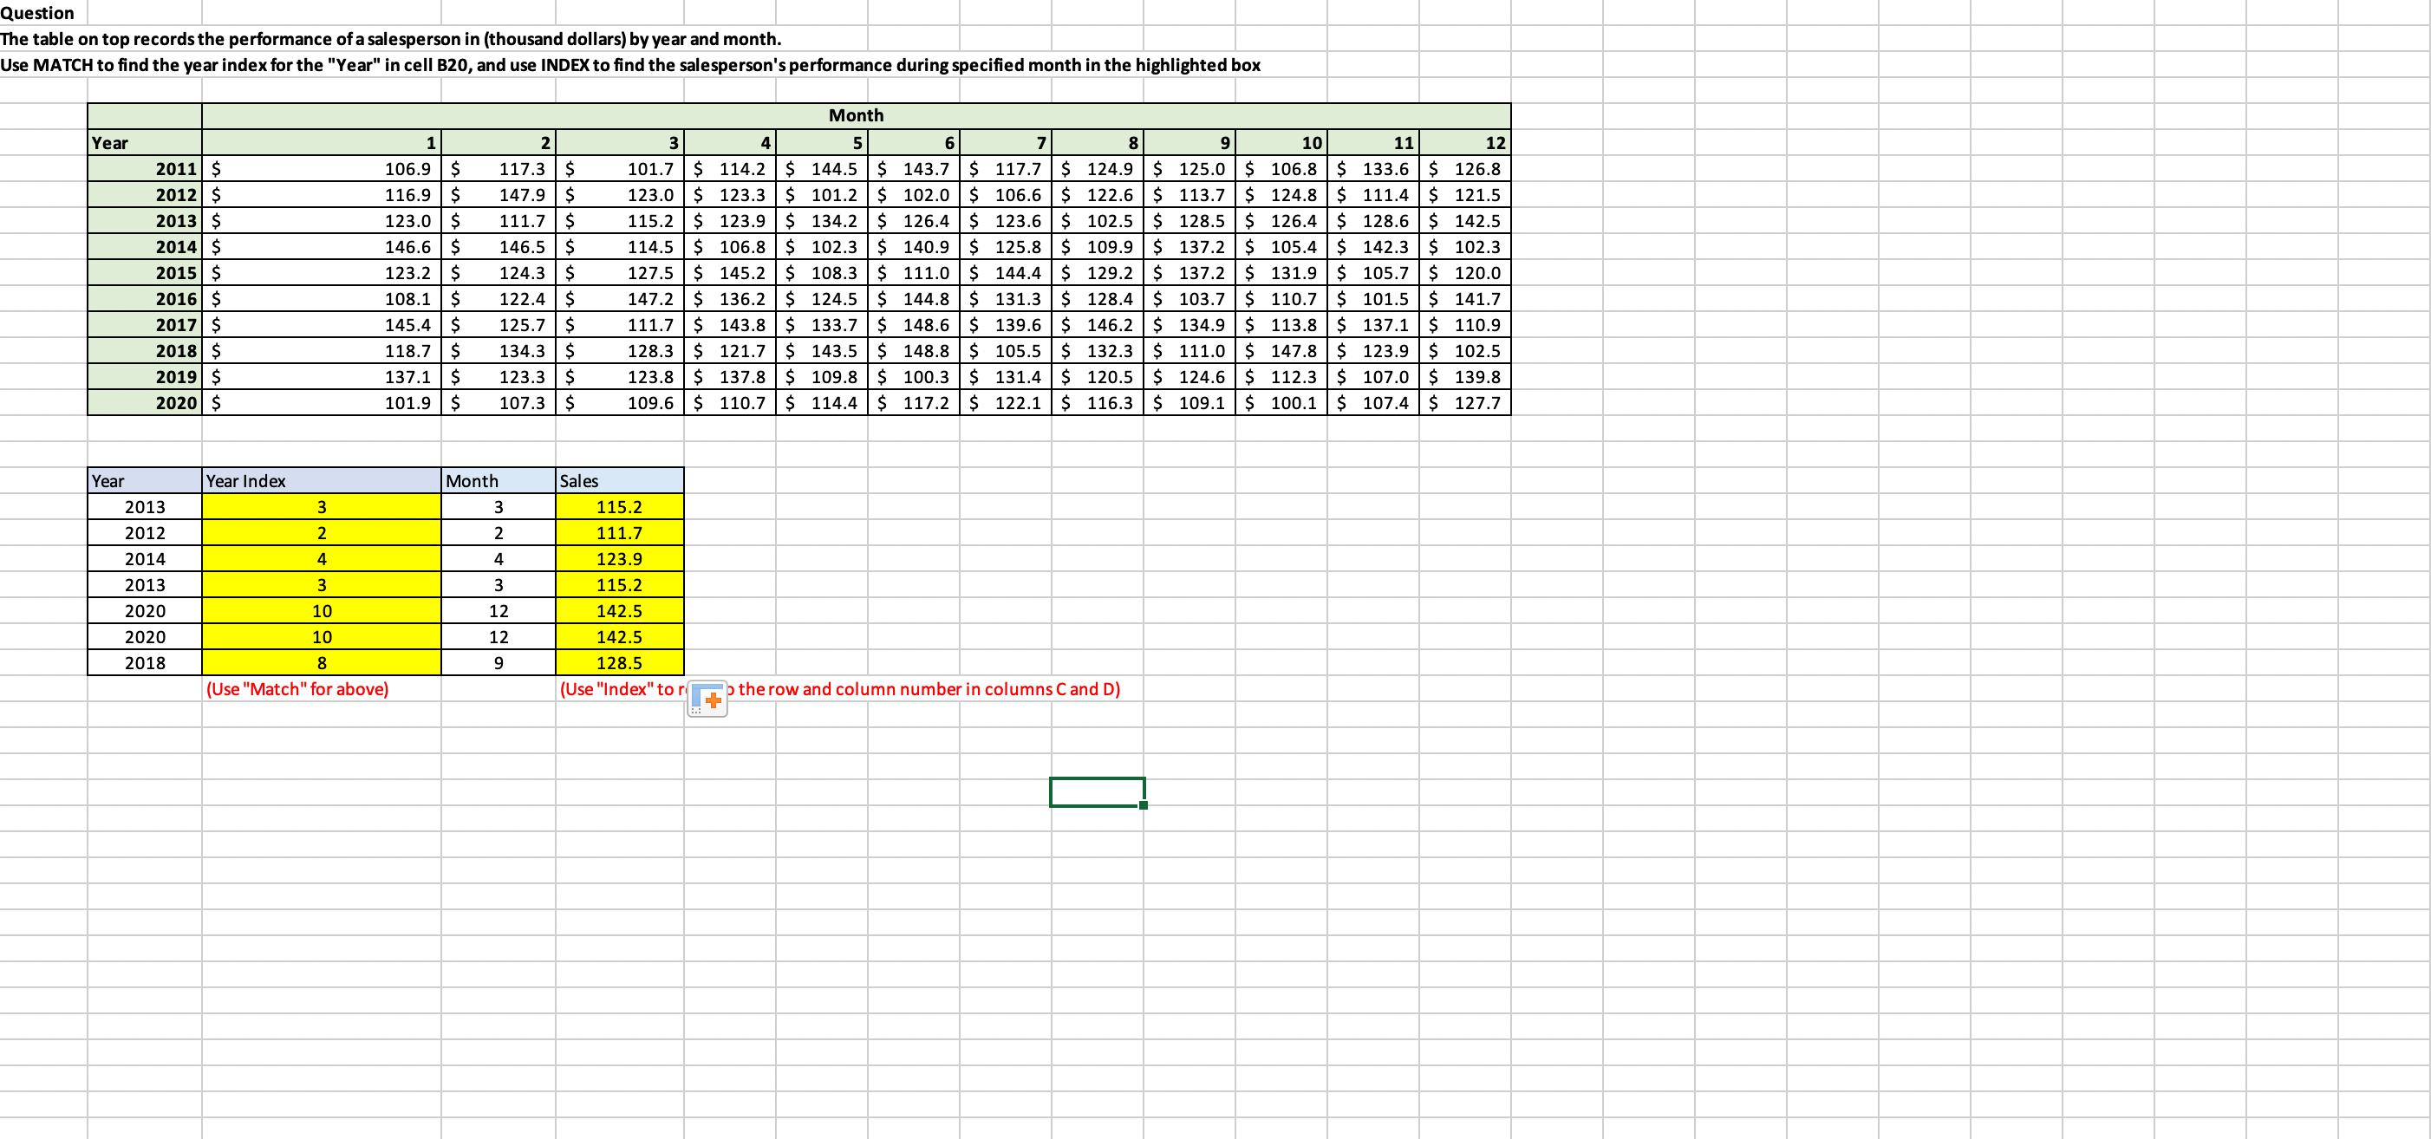
Task: Select the Question title cell at top left
Action: 38,12
